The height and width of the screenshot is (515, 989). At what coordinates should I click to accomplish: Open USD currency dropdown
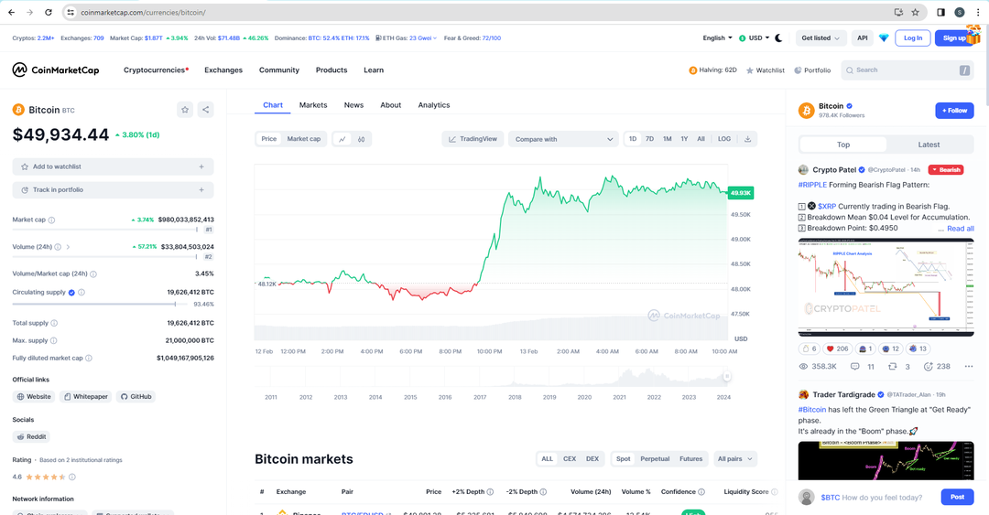click(x=755, y=38)
